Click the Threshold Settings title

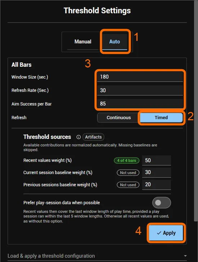coord(97,10)
